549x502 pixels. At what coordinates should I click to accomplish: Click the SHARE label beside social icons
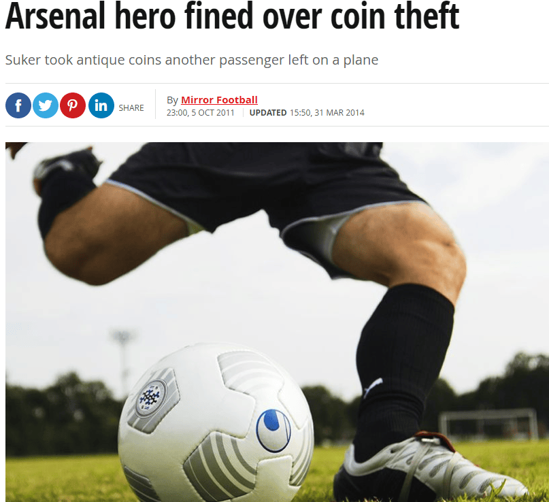pyautogui.click(x=131, y=108)
